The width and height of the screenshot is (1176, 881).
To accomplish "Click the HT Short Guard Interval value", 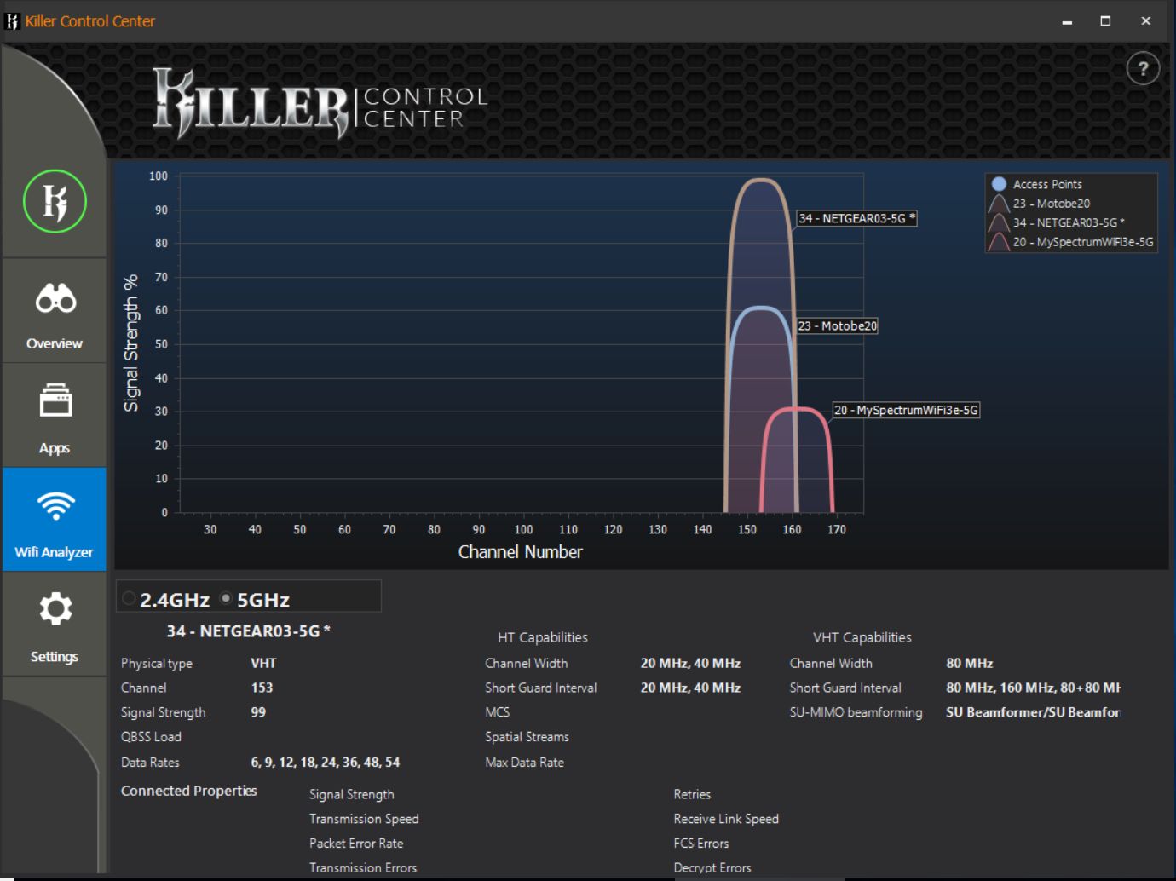I will coord(690,688).
